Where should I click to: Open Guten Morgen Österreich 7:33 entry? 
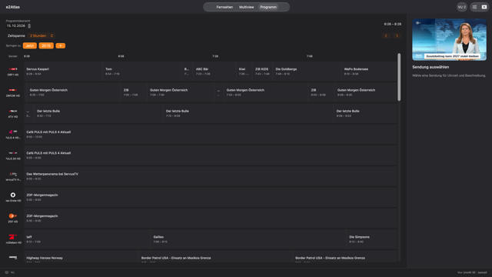coord(265,92)
